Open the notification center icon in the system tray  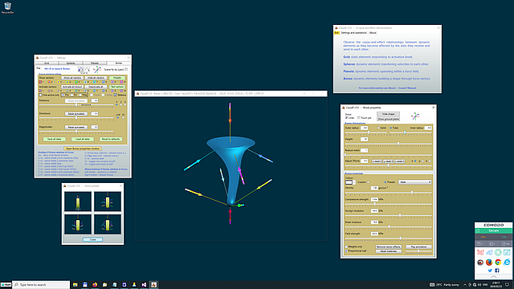tap(507, 285)
